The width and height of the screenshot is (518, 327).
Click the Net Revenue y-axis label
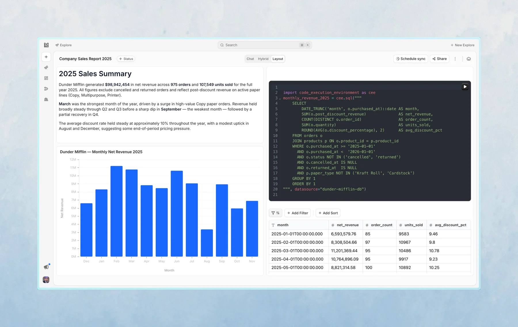[x=62, y=208]
